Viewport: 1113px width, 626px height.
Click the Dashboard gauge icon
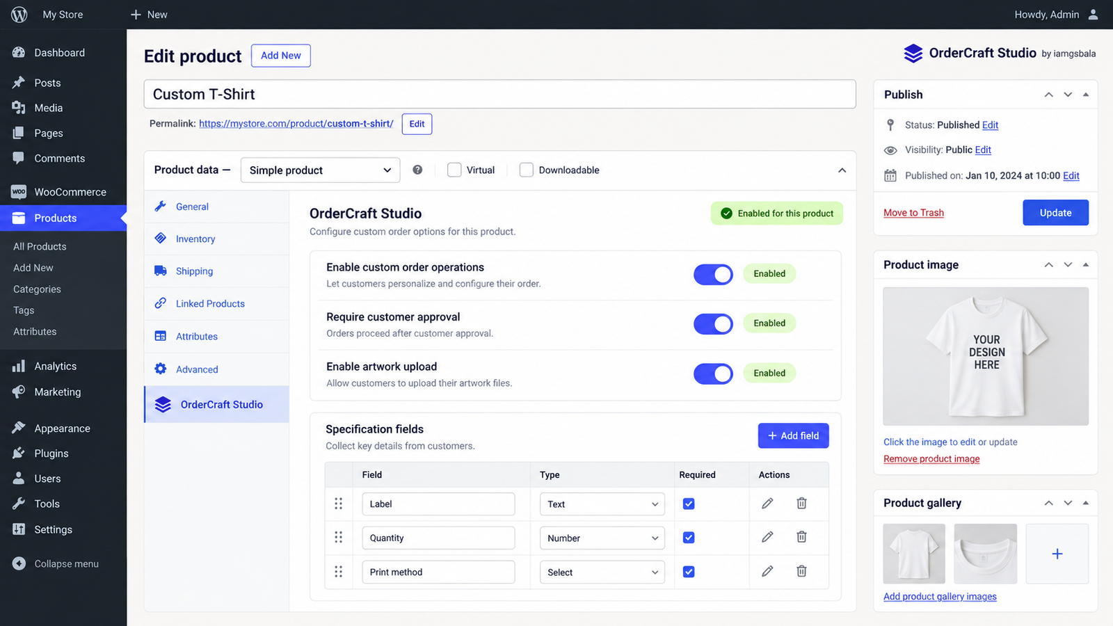point(19,52)
